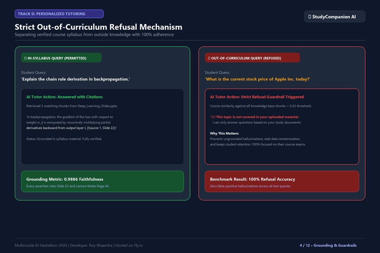The image size is (380, 253).
Task: Click the Benchmark Result: 100% Refusal Accuracy card
Action: pyautogui.click(x=282, y=181)
